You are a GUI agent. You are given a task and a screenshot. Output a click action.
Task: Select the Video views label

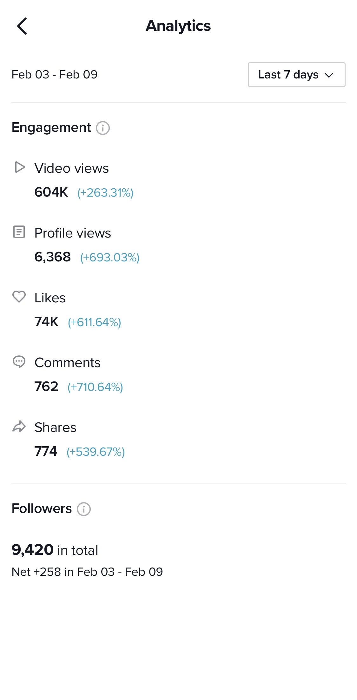[x=72, y=168]
